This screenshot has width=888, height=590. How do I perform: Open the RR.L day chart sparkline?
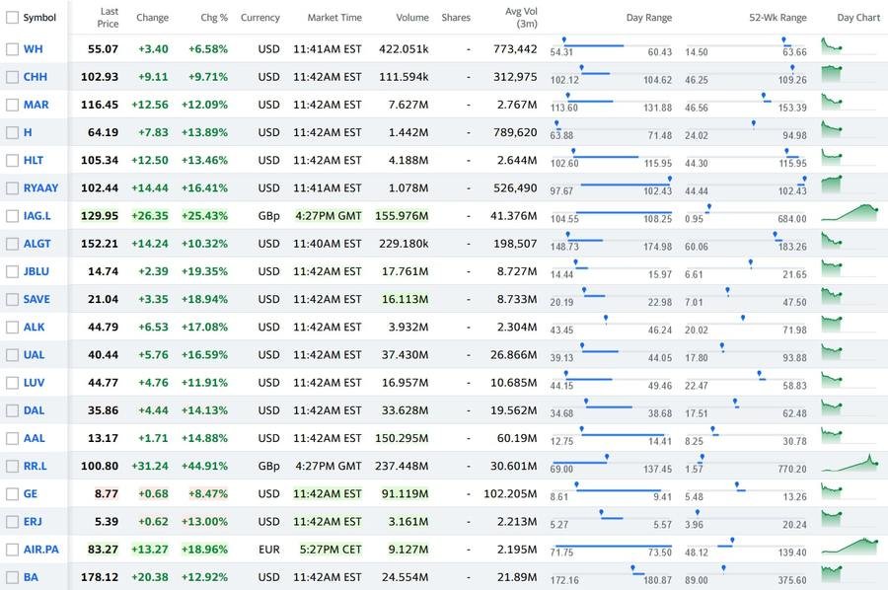coord(850,463)
